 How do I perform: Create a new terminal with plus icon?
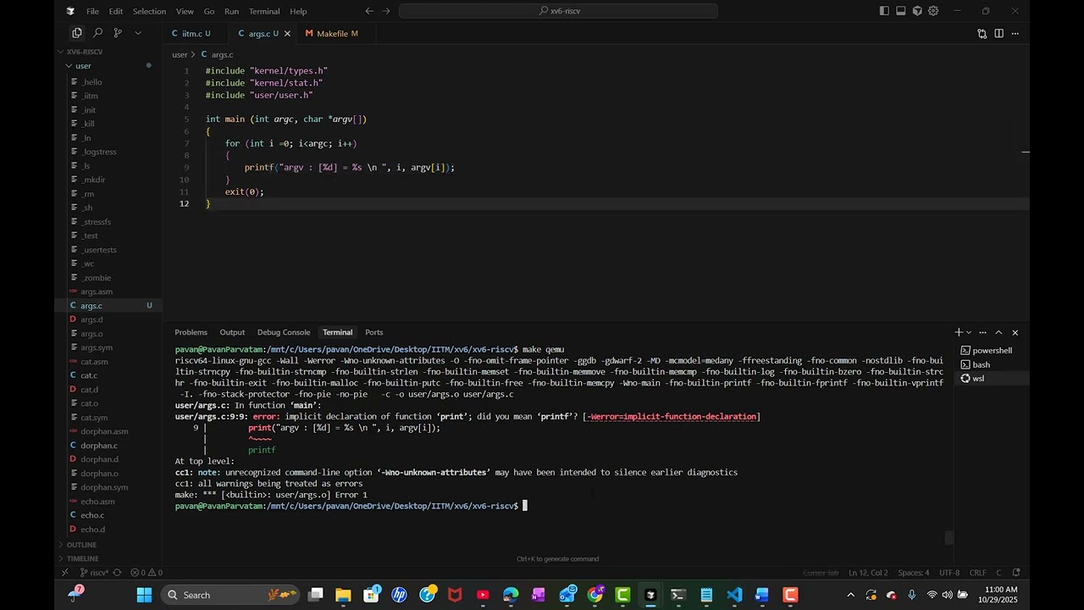pos(959,332)
